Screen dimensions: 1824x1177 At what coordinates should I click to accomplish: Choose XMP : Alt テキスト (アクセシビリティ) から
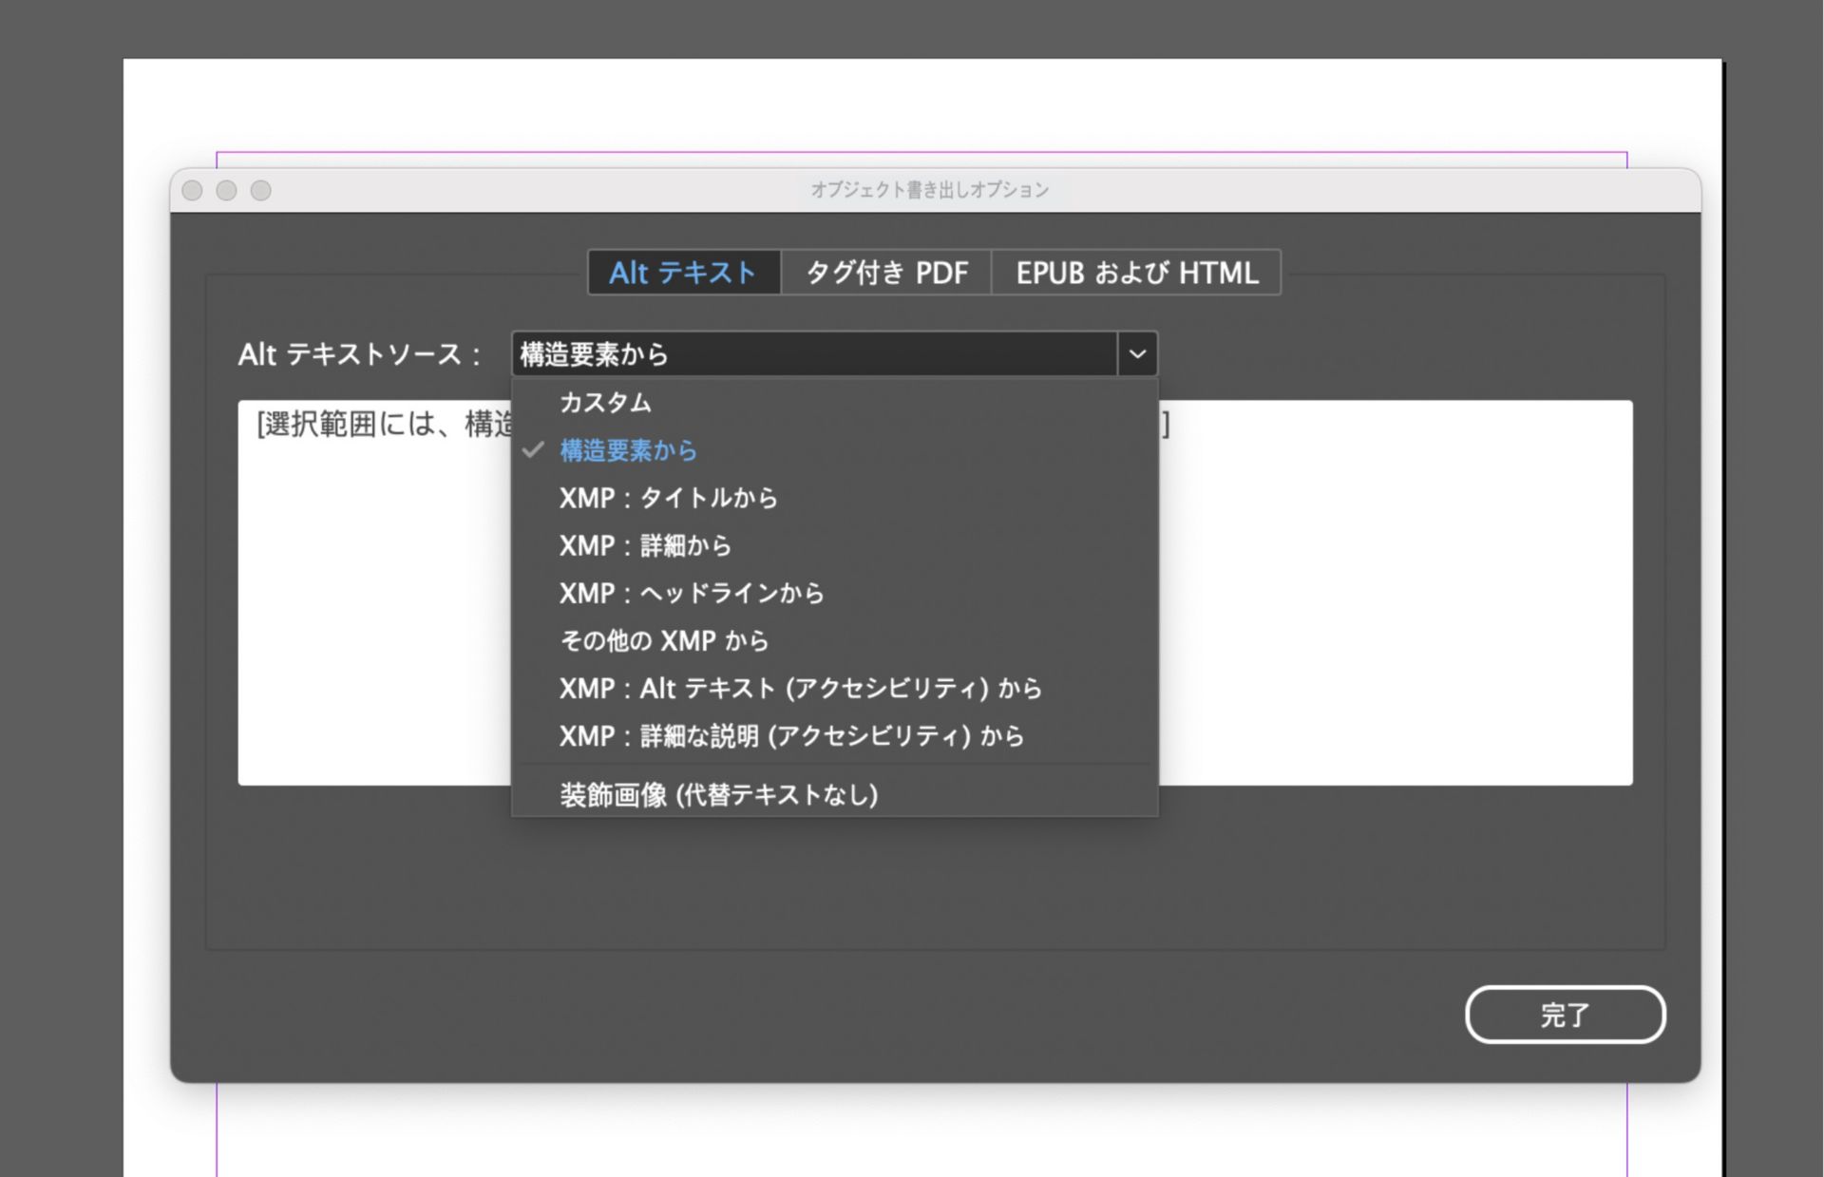click(800, 688)
